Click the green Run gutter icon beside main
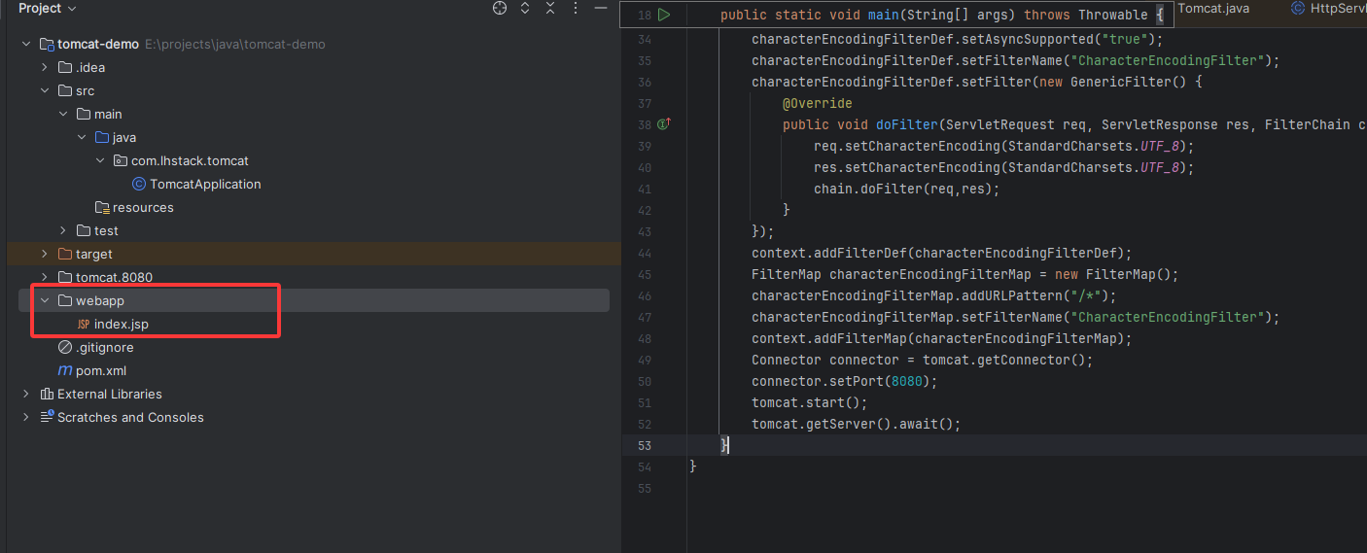 pyautogui.click(x=664, y=15)
